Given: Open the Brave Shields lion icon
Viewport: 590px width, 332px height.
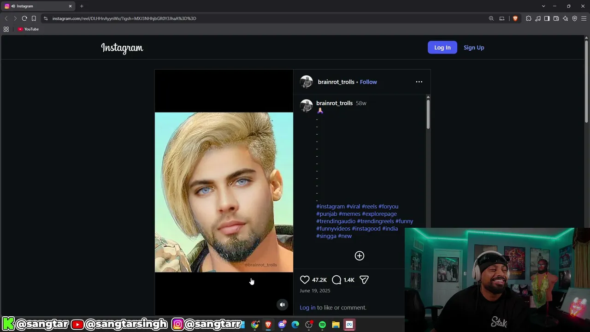Looking at the screenshot, I should click(515, 18).
